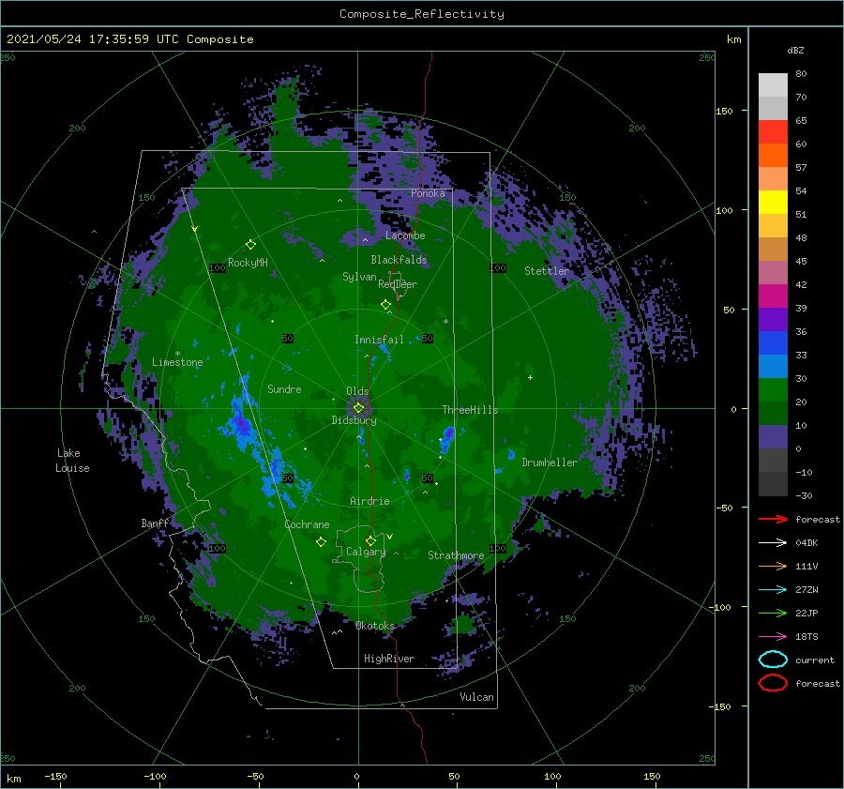Click the magenta 18TS arrow legend icon
The height and width of the screenshot is (789, 844).
[x=773, y=637]
